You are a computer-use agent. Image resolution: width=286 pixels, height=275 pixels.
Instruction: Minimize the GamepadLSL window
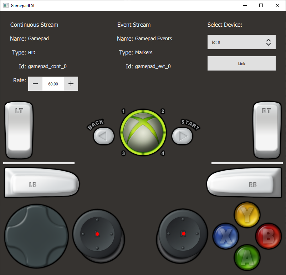[245, 5]
